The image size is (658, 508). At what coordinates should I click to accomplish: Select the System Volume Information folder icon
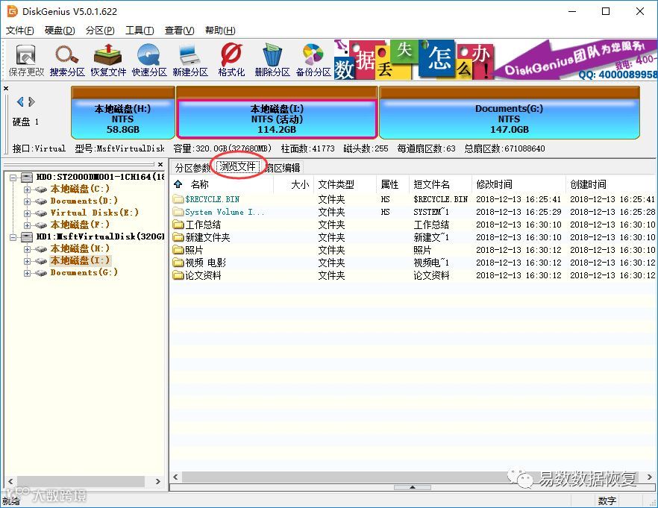tap(178, 212)
